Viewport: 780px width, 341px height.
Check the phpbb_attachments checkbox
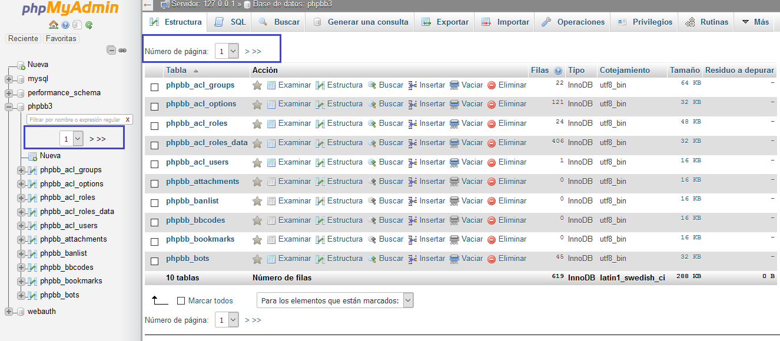pyautogui.click(x=155, y=184)
